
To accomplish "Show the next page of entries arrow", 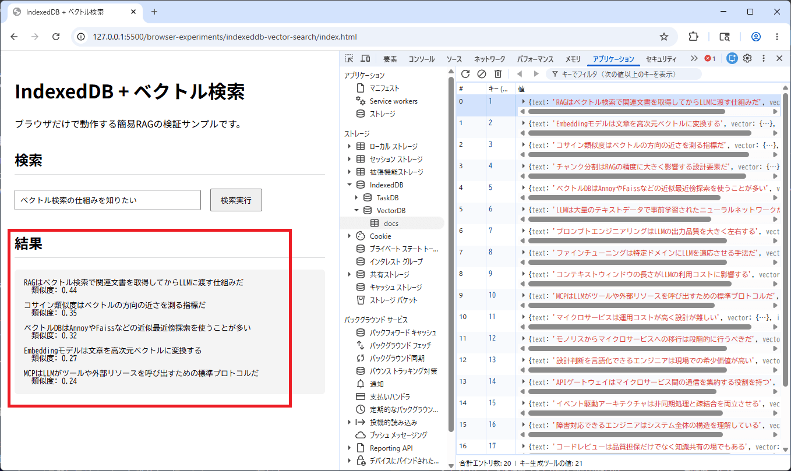I will 536,74.
